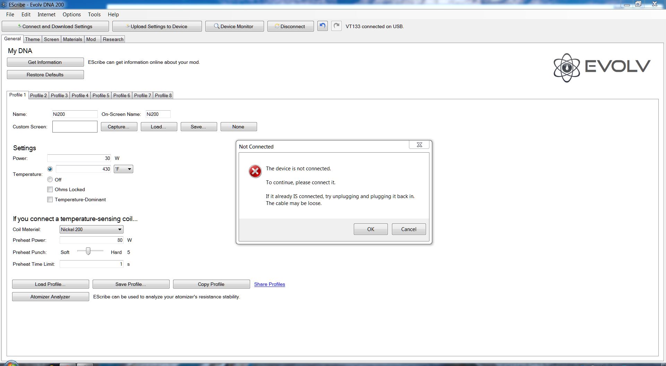This screenshot has width=666, height=366.
Task: Select the temperature Off radio button
Action: (x=50, y=179)
